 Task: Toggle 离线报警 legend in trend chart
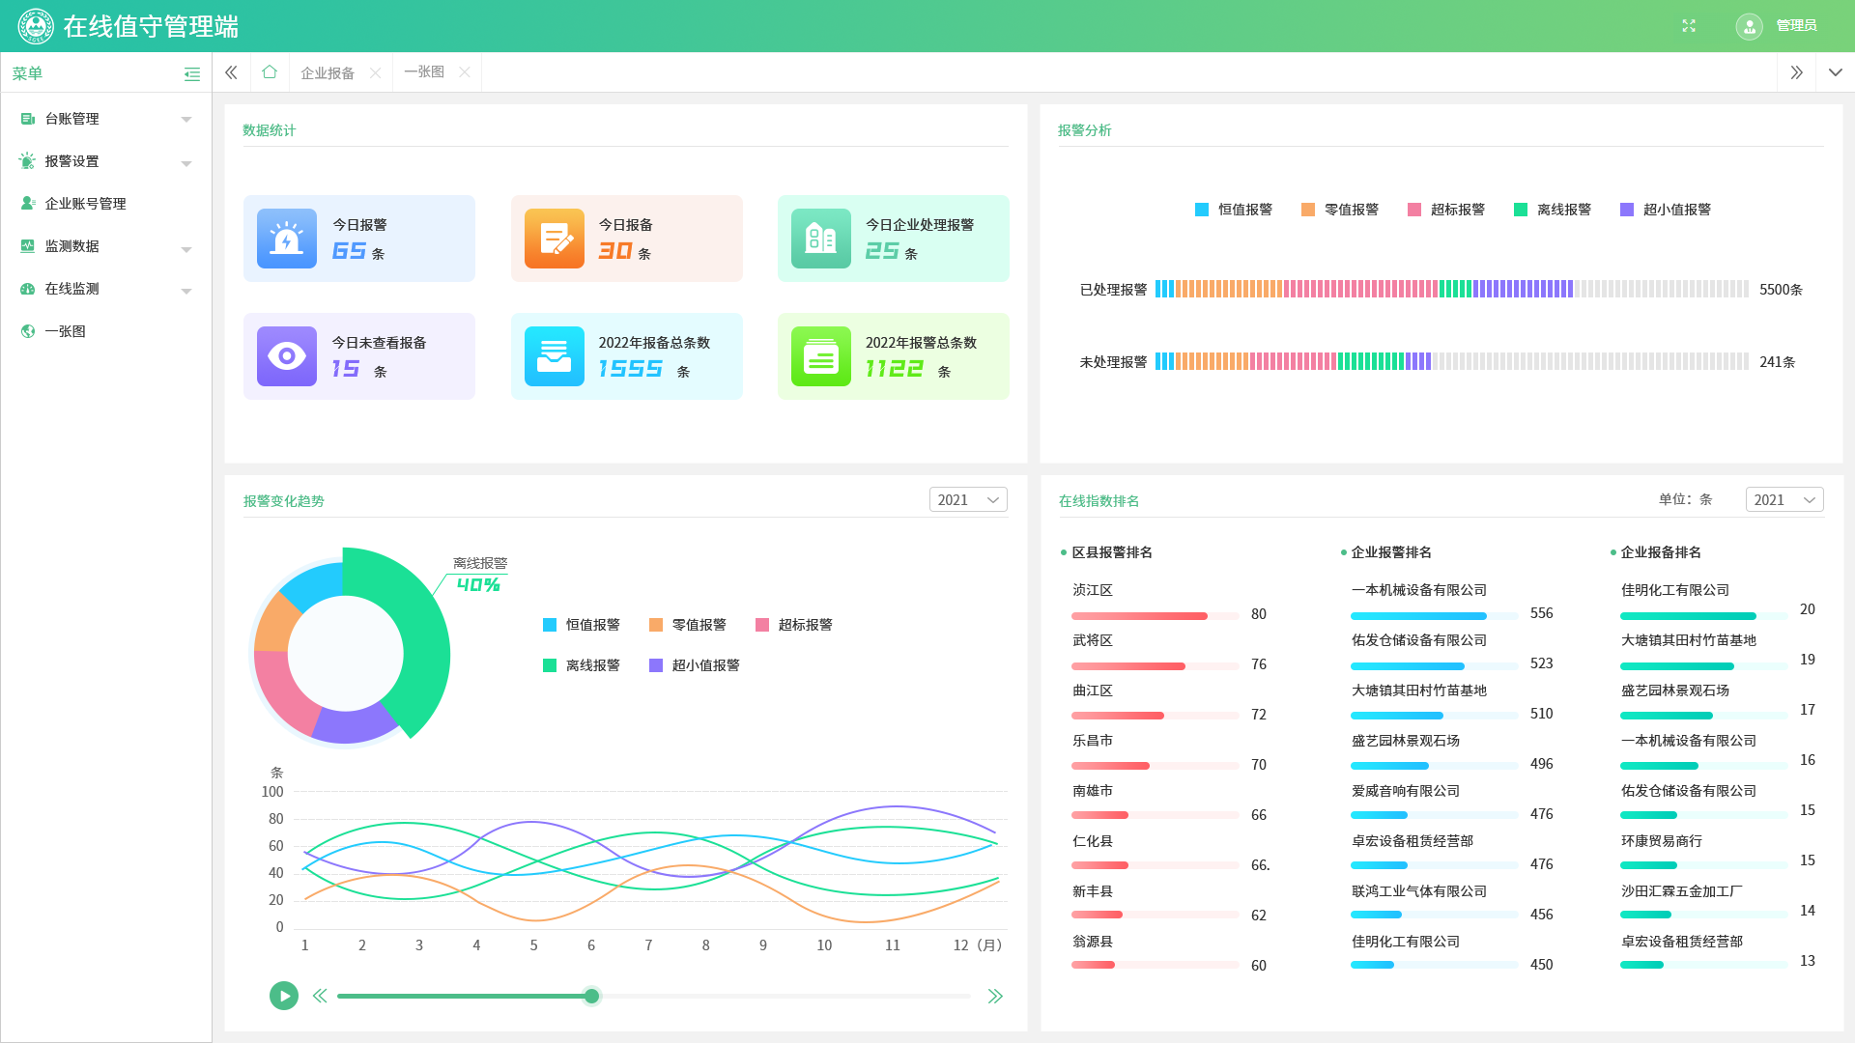(582, 665)
